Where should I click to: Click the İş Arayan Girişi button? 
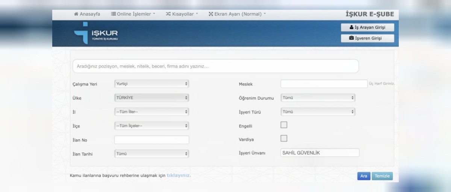[368, 27]
